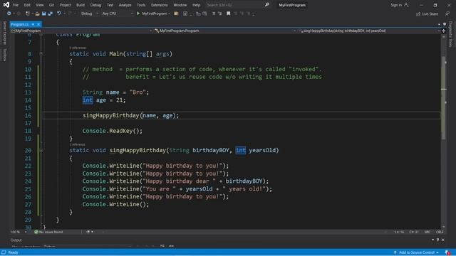Click the folder icon after MyFirstProgram run button
Image resolution: width=456 pixels, height=256 pixels.
pos(176,14)
